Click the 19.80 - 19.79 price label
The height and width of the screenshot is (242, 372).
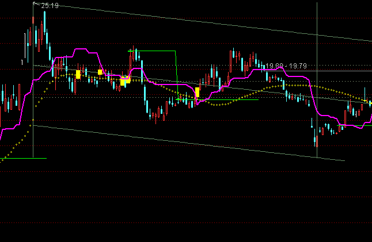point(286,66)
